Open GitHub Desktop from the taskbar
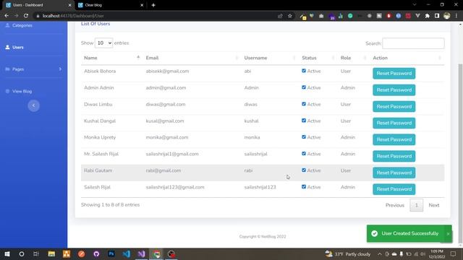Image resolution: width=463 pixels, height=260 pixels. (96, 253)
